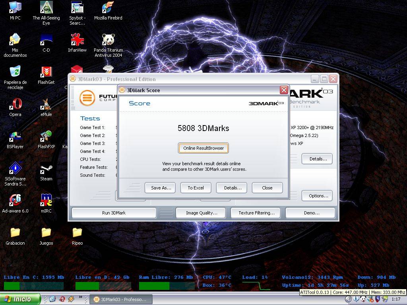Click the Futuremark orange logo
Image resolution: width=407 pixels, height=305 pixels.
87,98
